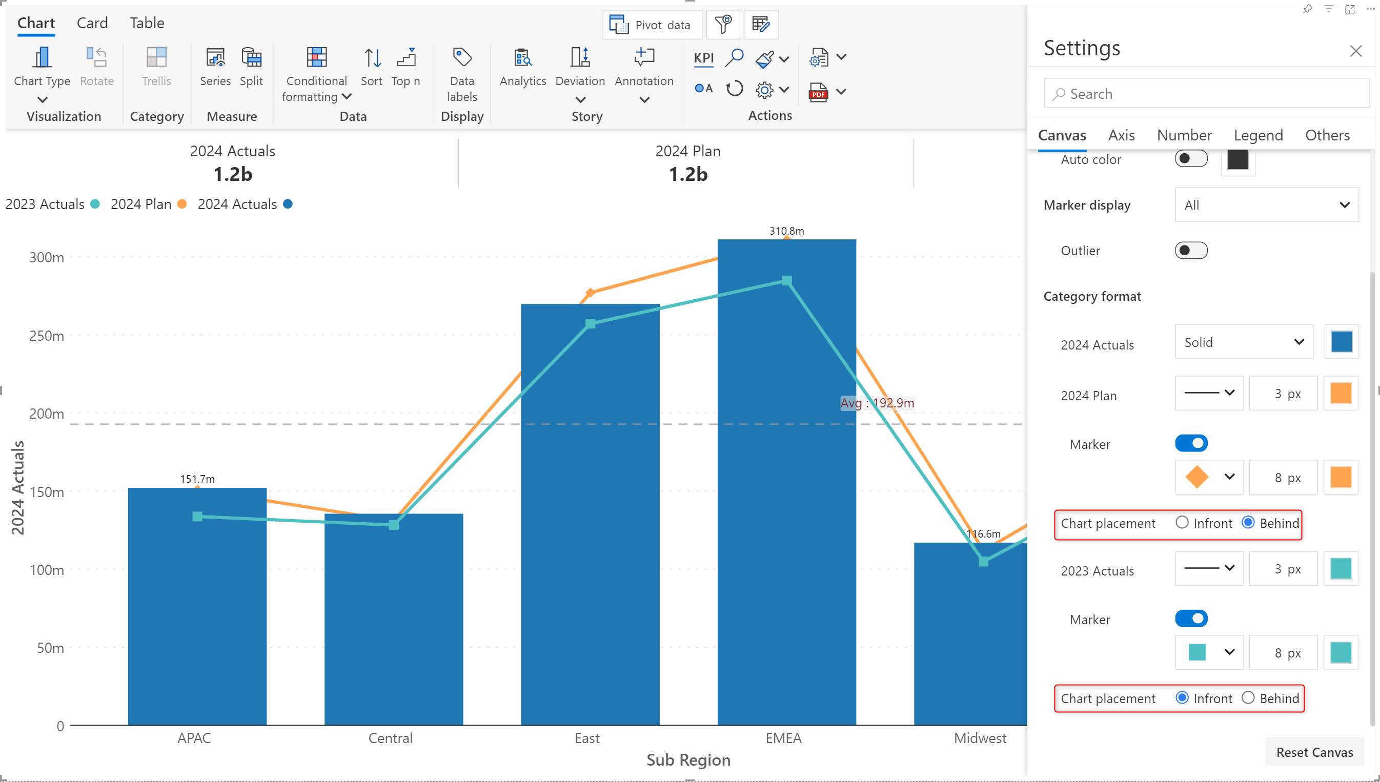Click the KPI action icon

(x=704, y=57)
